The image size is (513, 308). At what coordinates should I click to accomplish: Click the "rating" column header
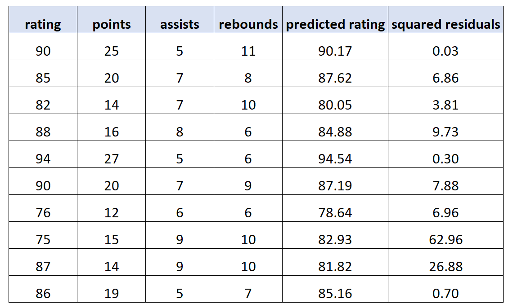[43, 24]
